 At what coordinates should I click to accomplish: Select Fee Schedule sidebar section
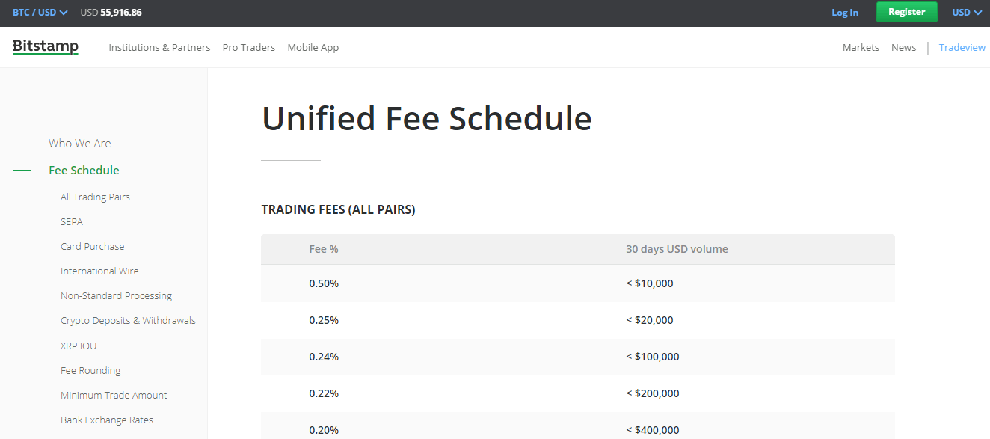(84, 171)
